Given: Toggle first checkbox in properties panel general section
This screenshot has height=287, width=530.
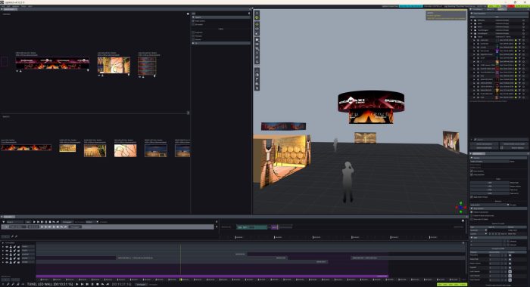Looking at the screenshot, I should (x=472, y=171).
